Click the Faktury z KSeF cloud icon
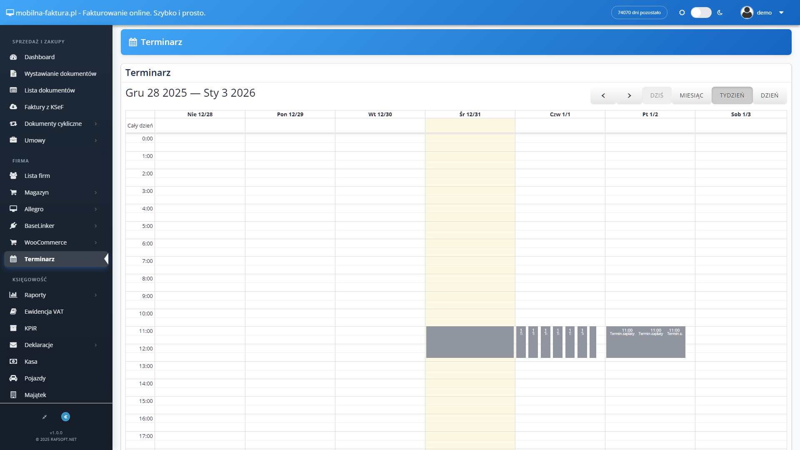This screenshot has height=450, width=800. [13, 107]
